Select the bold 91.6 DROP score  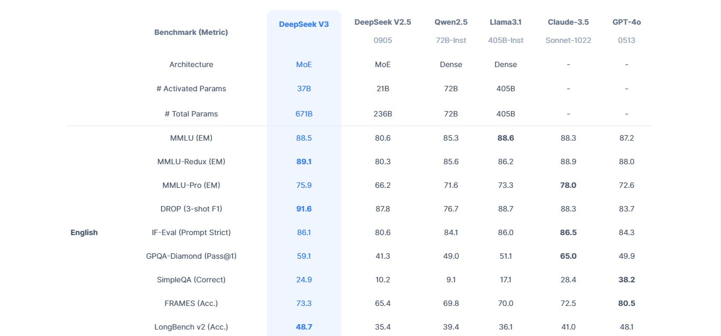coord(304,209)
